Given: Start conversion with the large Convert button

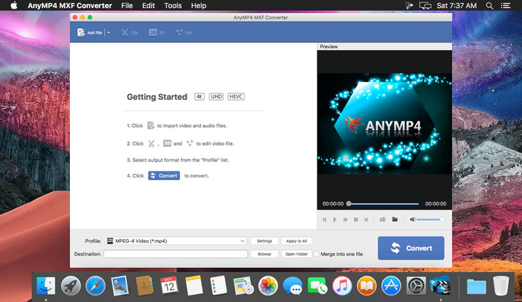Looking at the screenshot, I should 411,248.
